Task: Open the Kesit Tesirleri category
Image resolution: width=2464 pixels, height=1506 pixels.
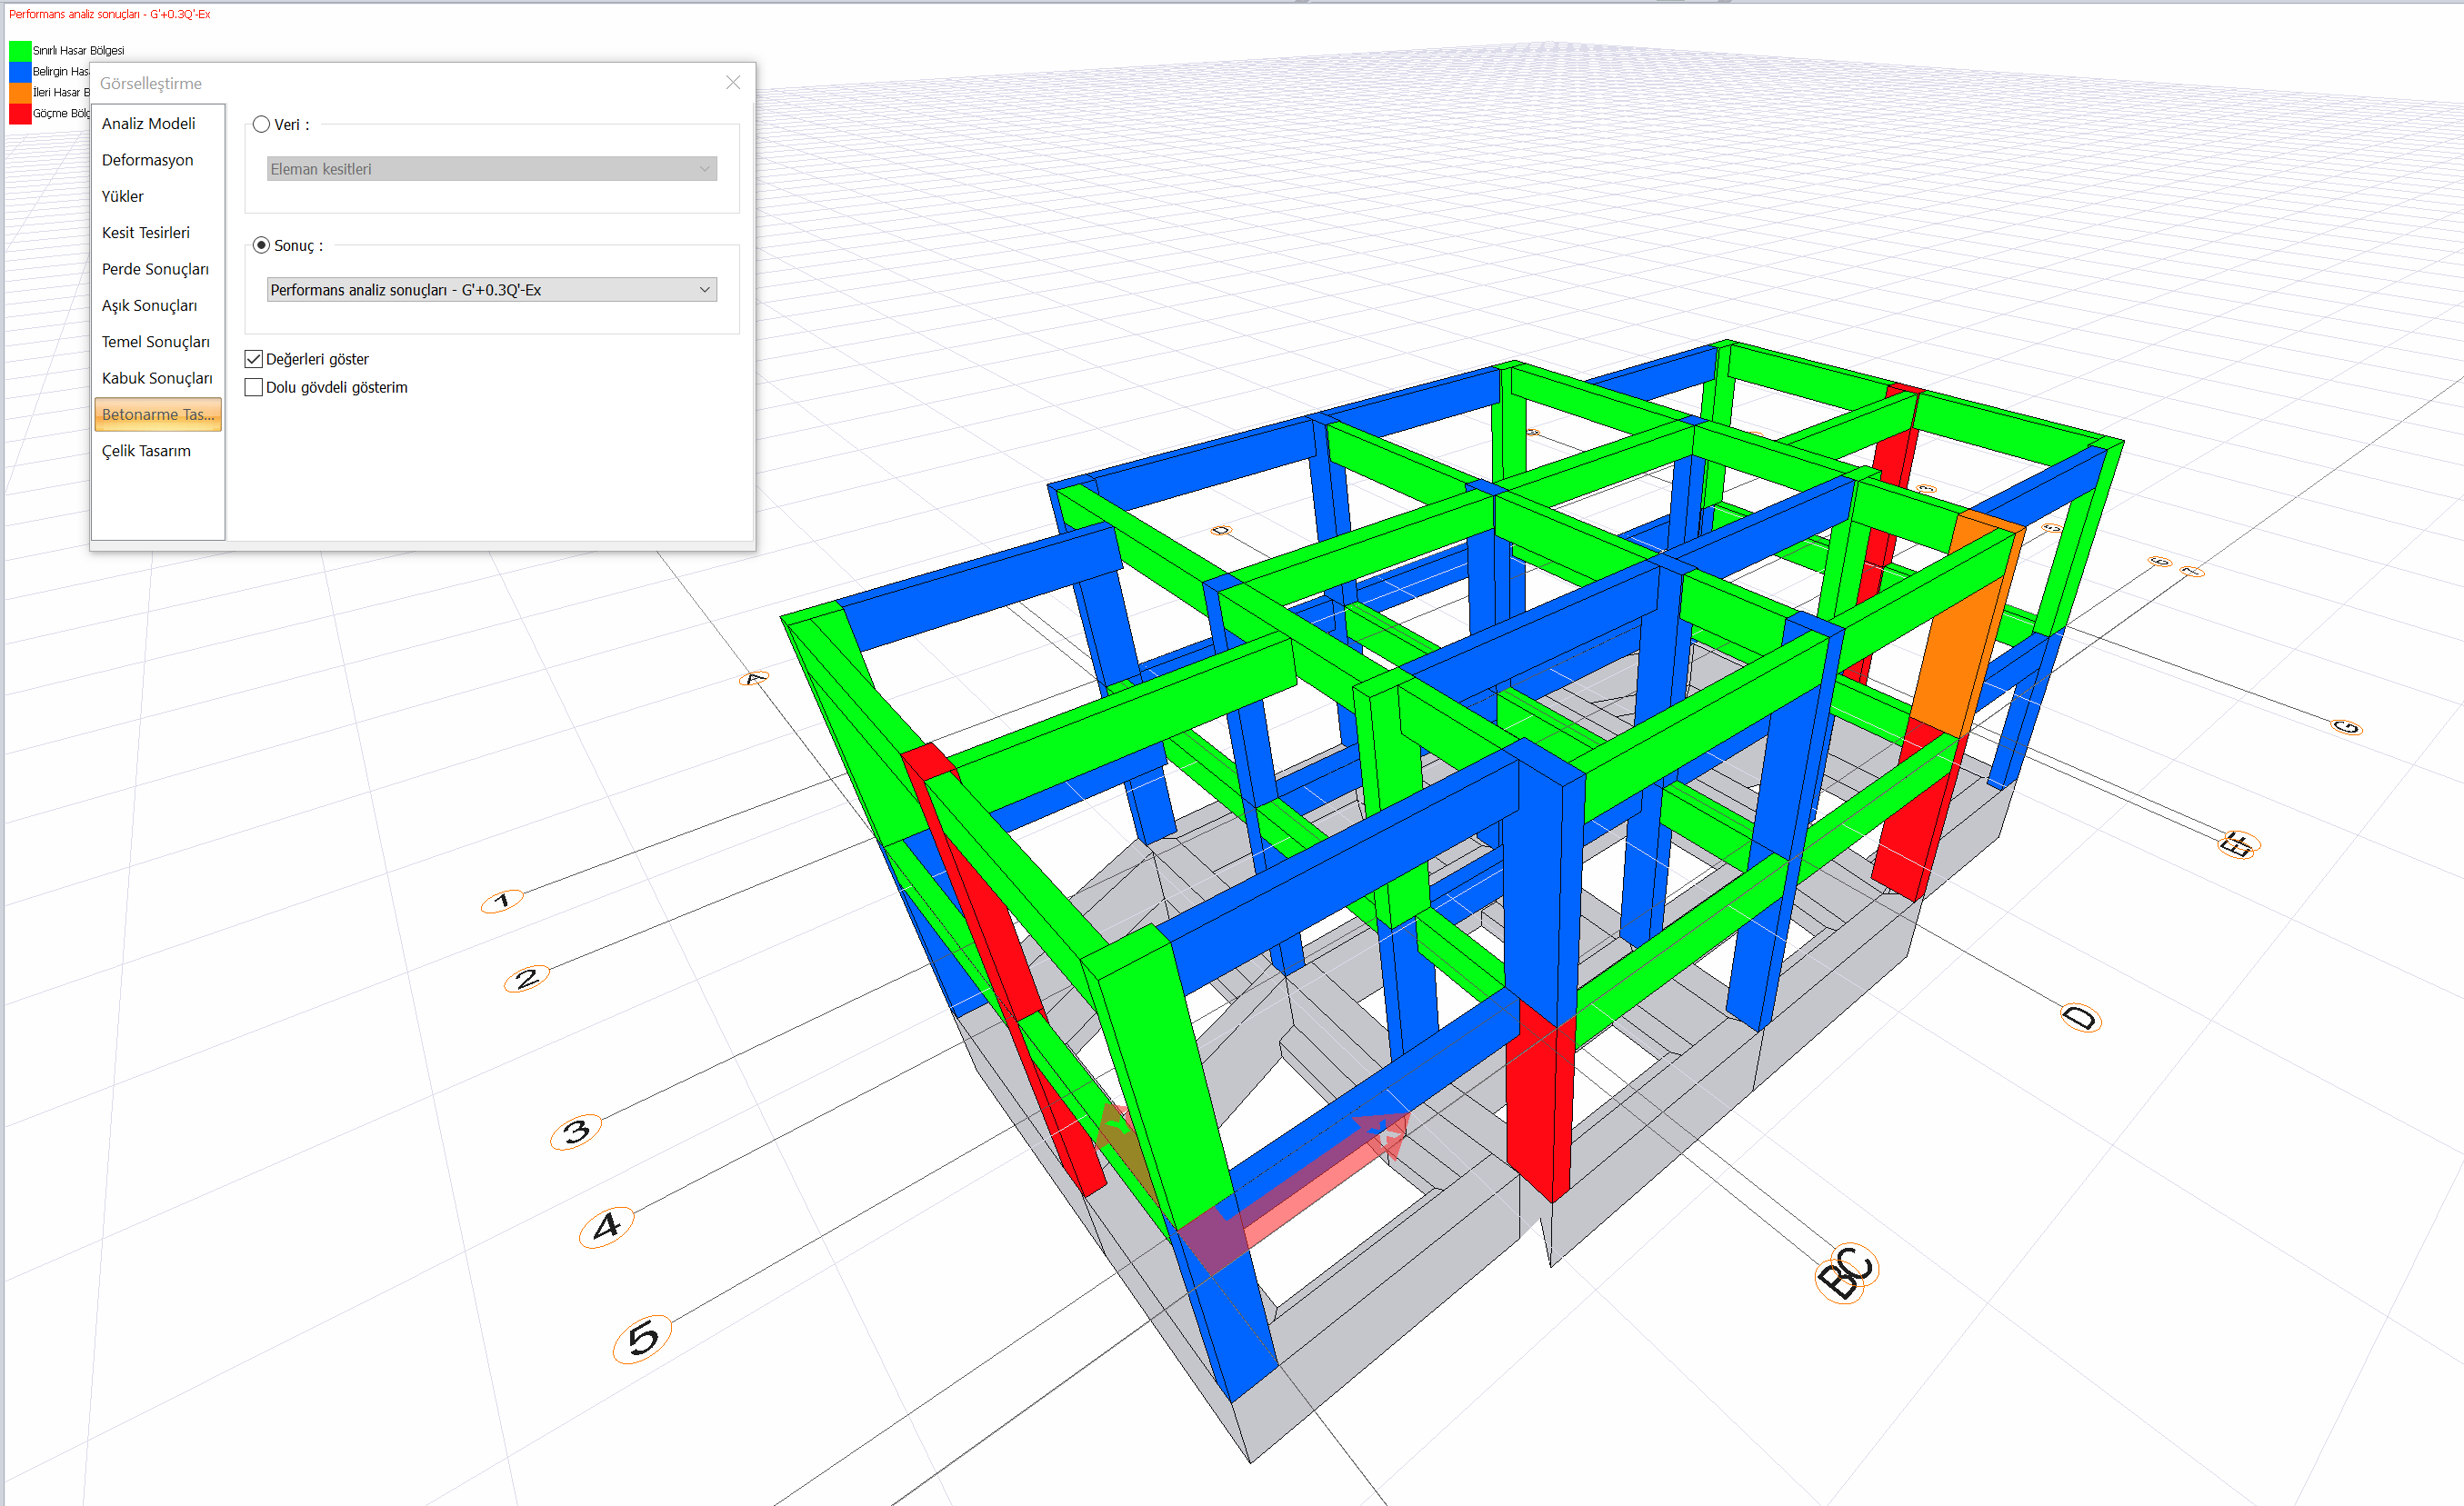Action: click(x=146, y=233)
